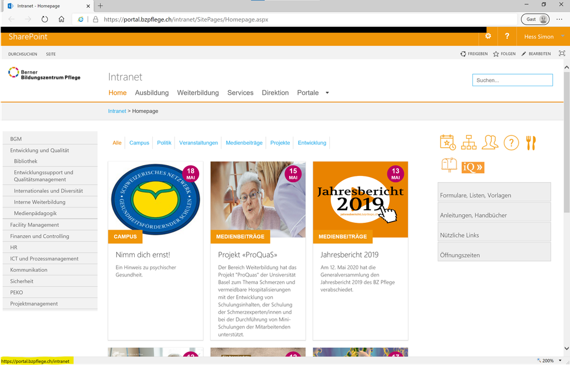Screen dimensions: 570x365
Task: Click the Gast profile button
Action: pyautogui.click(x=535, y=19)
